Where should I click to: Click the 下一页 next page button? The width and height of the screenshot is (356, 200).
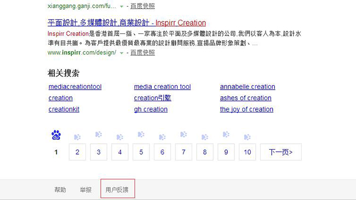[281, 152]
